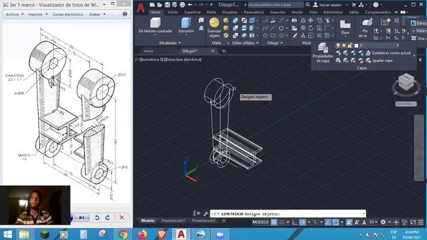Toggle 2D object snap square button
This screenshot has width=427, height=240.
click(x=336, y=222)
